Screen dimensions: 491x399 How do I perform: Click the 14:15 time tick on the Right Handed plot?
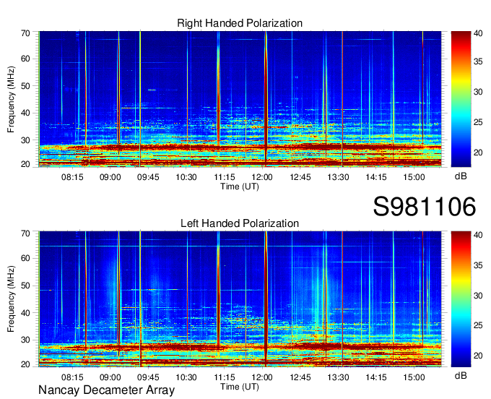click(x=376, y=177)
